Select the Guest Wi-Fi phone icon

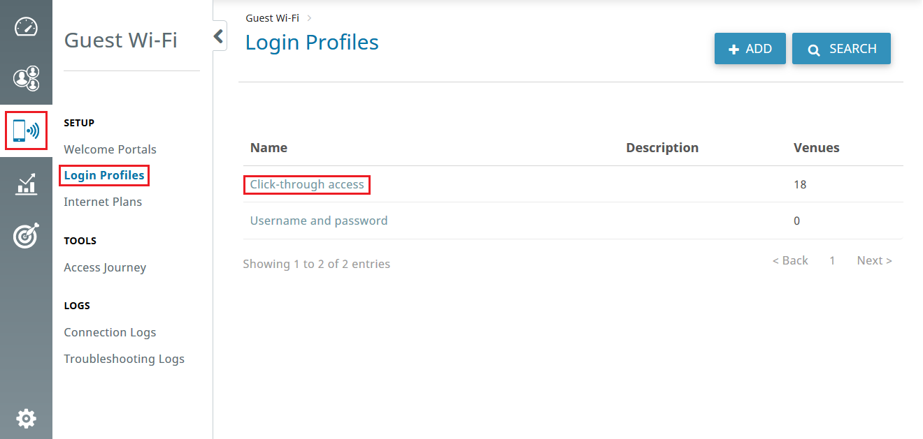(x=26, y=131)
